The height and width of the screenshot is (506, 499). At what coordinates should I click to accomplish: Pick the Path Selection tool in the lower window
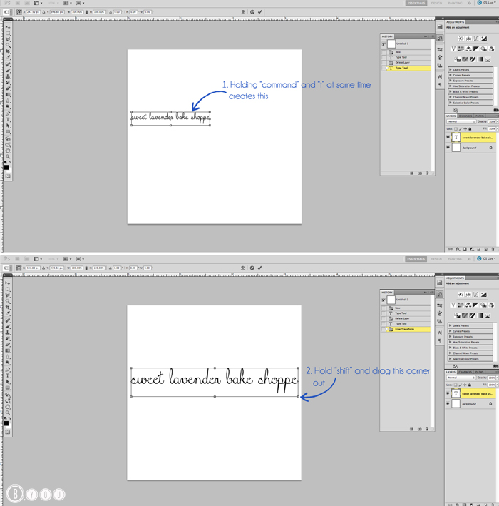8,382
